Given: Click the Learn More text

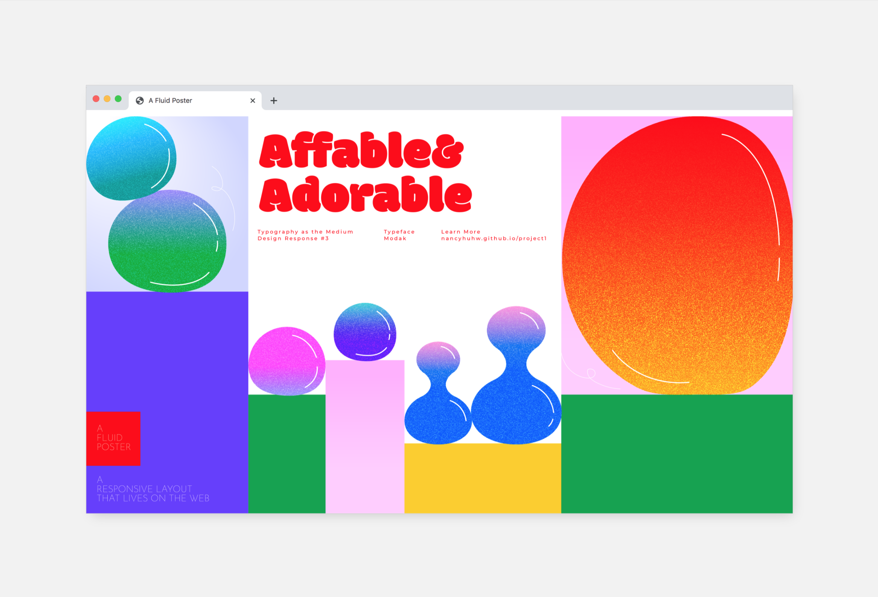Looking at the screenshot, I should coord(460,232).
